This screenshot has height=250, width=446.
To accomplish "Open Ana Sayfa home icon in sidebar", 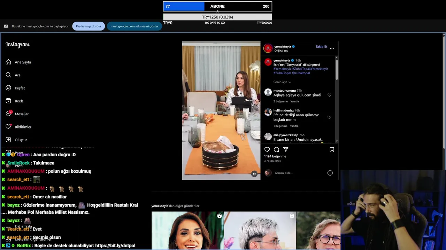I will pos(8,62).
